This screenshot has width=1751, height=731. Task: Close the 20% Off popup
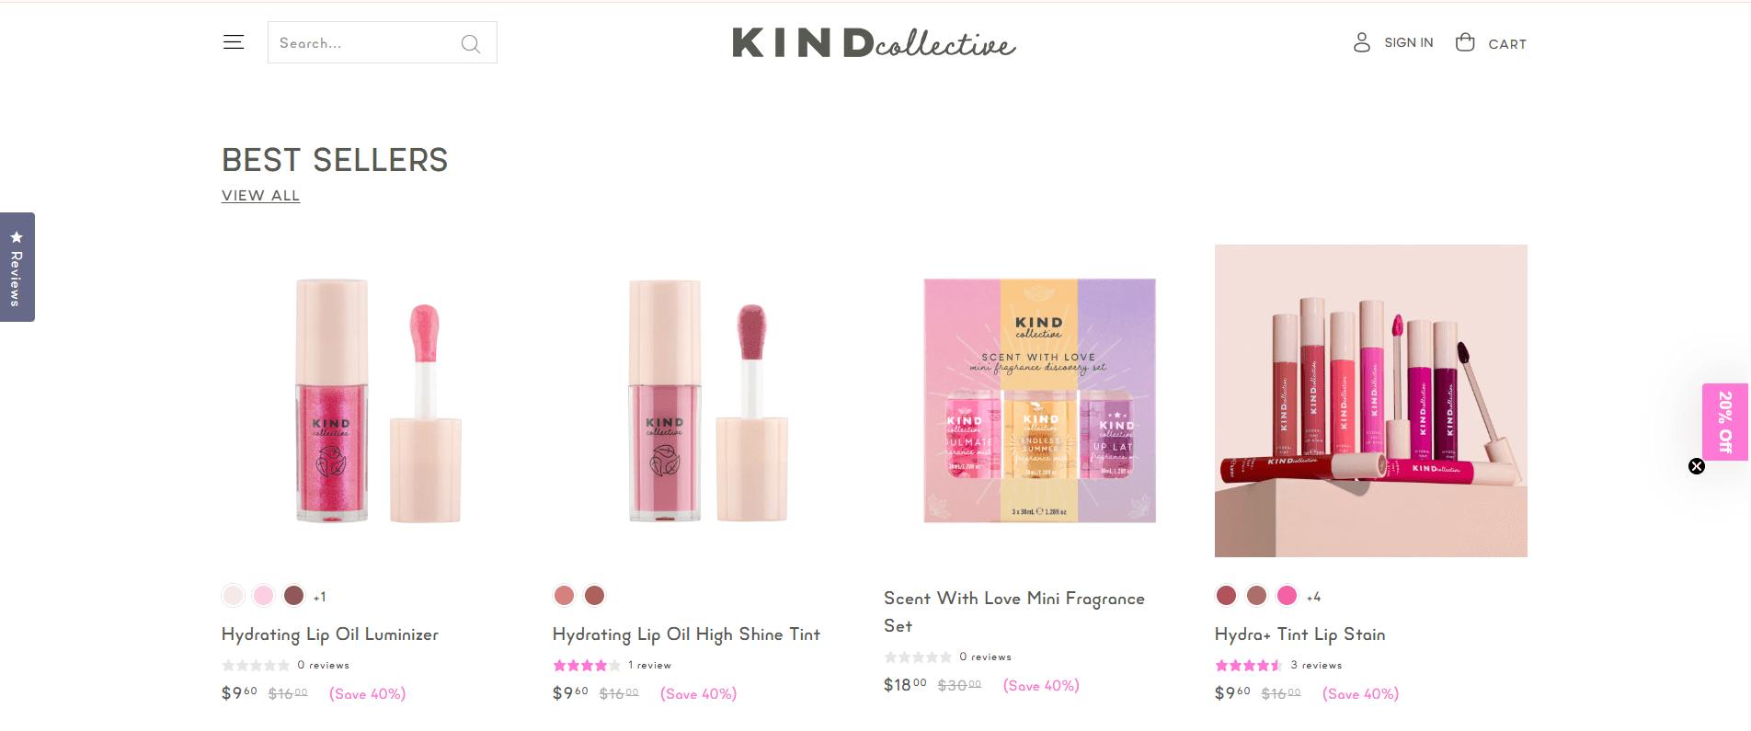[x=1697, y=466]
